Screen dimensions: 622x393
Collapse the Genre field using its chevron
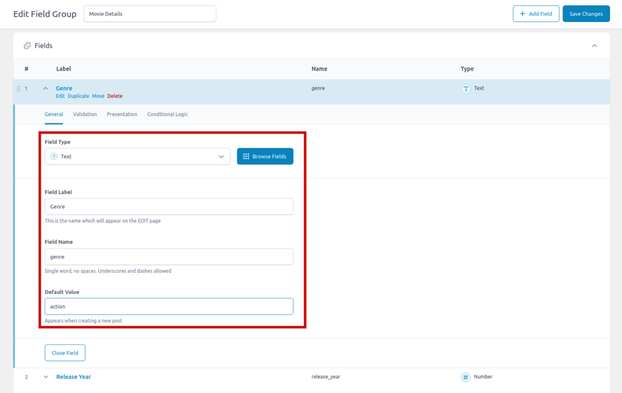(x=45, y=87)
